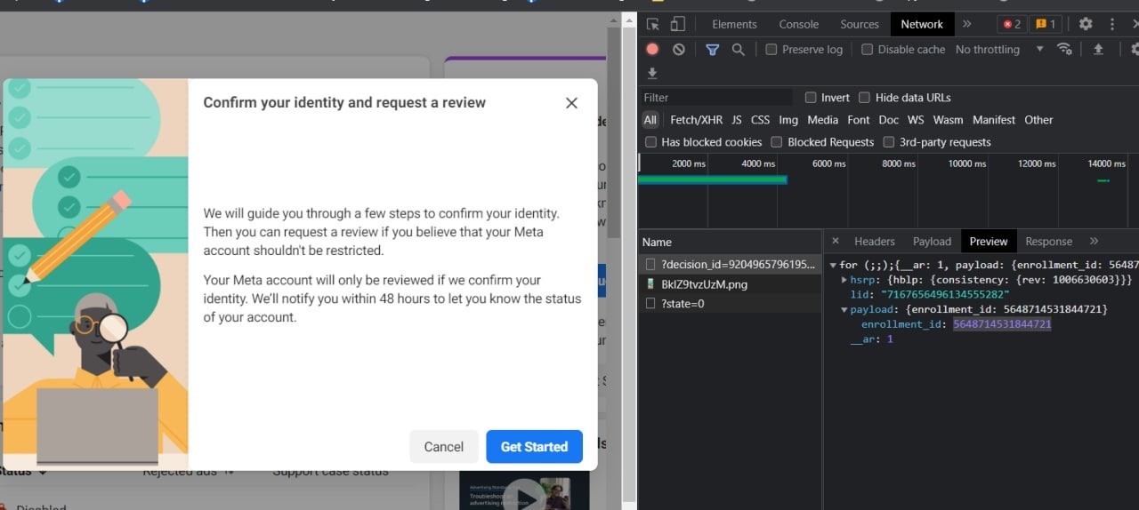Viewport: 1139px width, 510px height.
Task: Close the request details pane X
Action: click(836, 241)
